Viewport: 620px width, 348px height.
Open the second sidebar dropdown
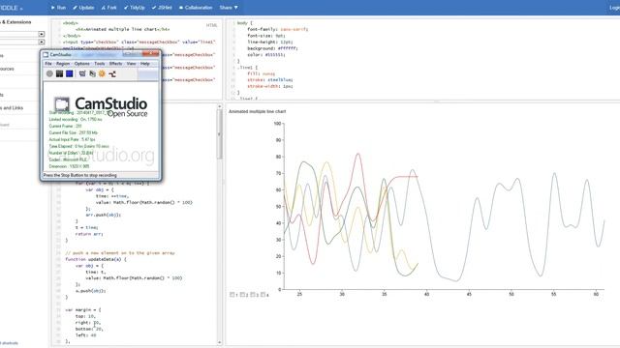tap(42, 42)
